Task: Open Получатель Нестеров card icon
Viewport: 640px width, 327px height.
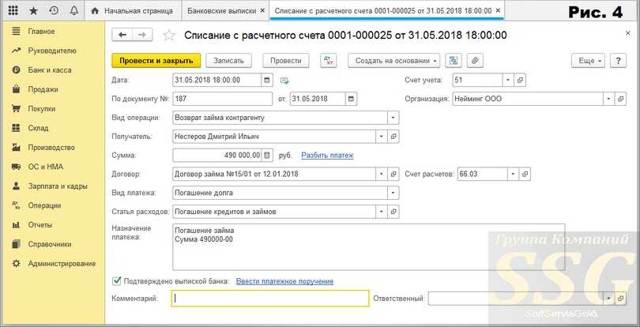Action: point(393,137)
